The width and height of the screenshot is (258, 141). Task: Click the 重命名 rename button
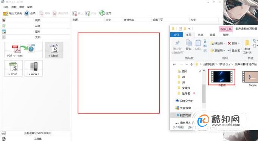coord(234,51)
